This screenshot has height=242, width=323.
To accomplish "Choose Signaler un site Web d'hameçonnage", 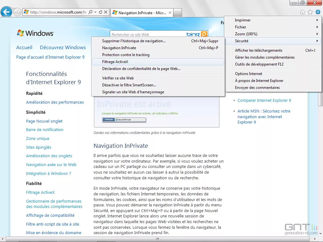I will tap(158, 92).
